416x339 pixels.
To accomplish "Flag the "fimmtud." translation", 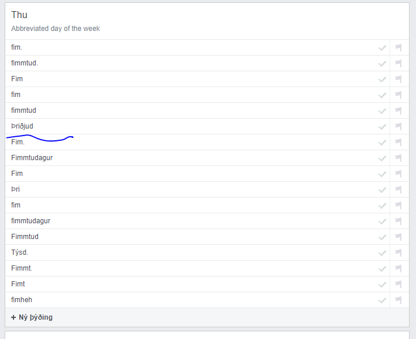I will (398, 64).
